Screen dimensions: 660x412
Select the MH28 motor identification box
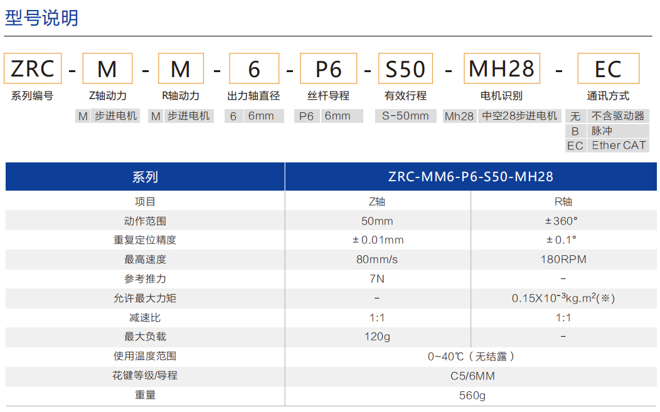point(502,69)
